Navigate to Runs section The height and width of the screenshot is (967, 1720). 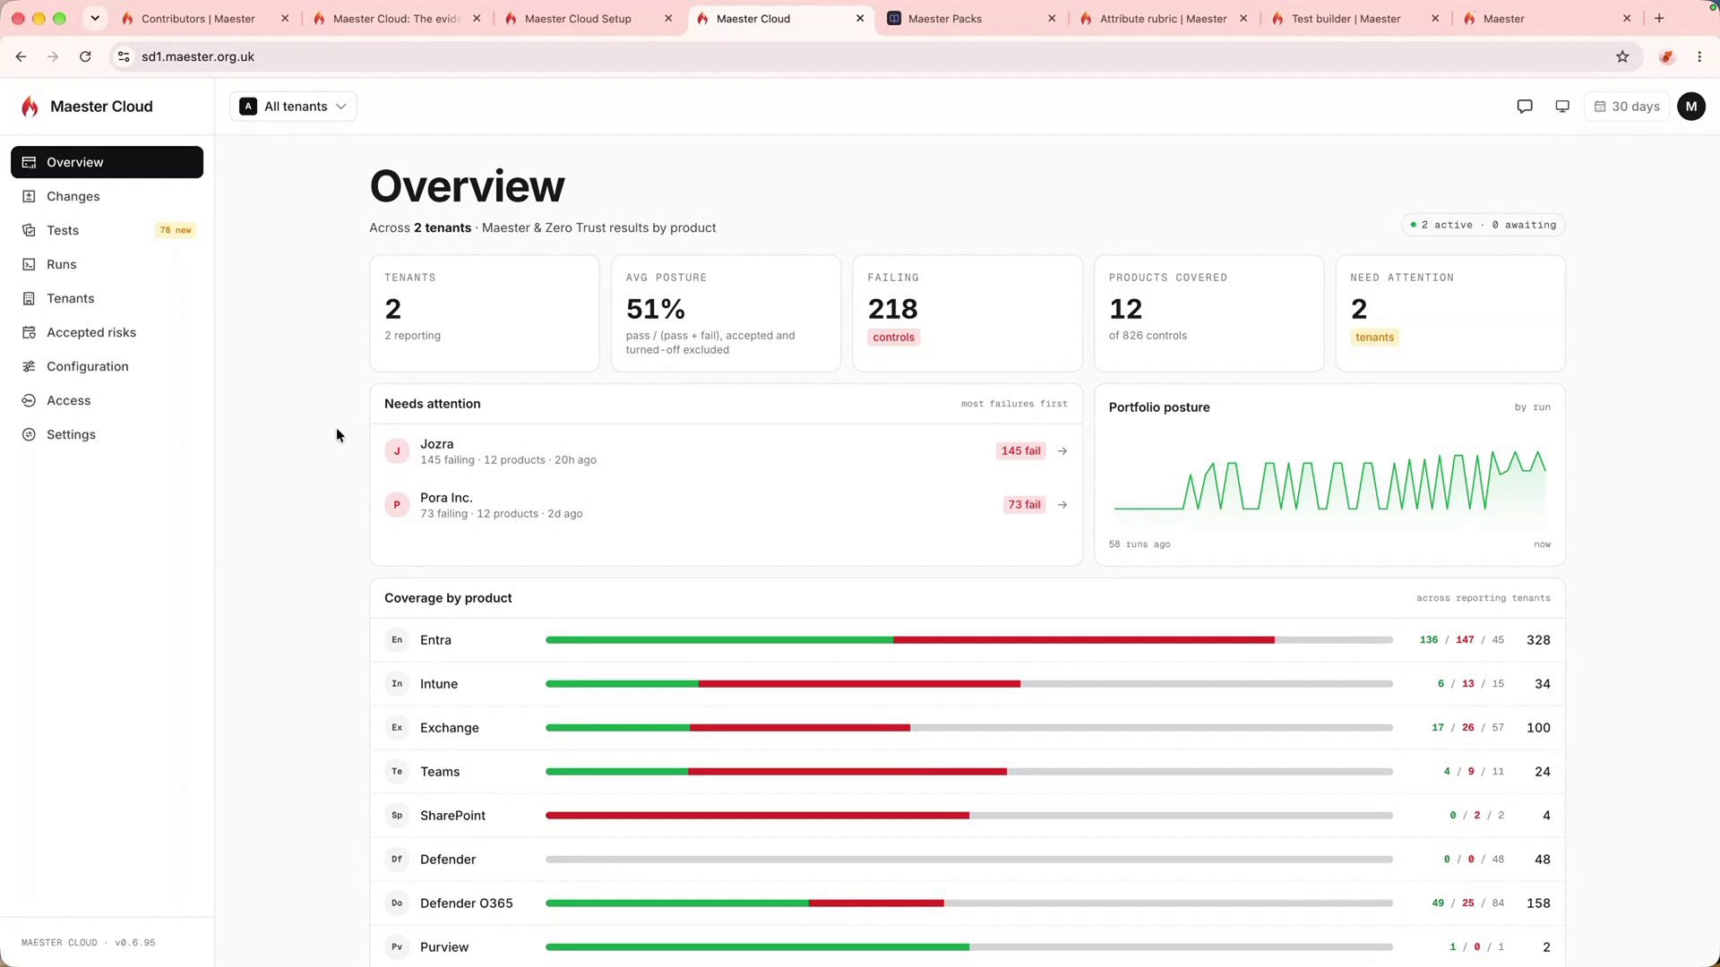pos(107,264)
